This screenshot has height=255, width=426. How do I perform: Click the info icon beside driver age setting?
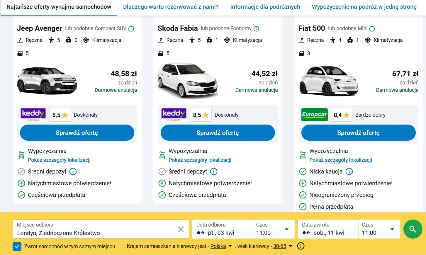(x=301, y=246)
